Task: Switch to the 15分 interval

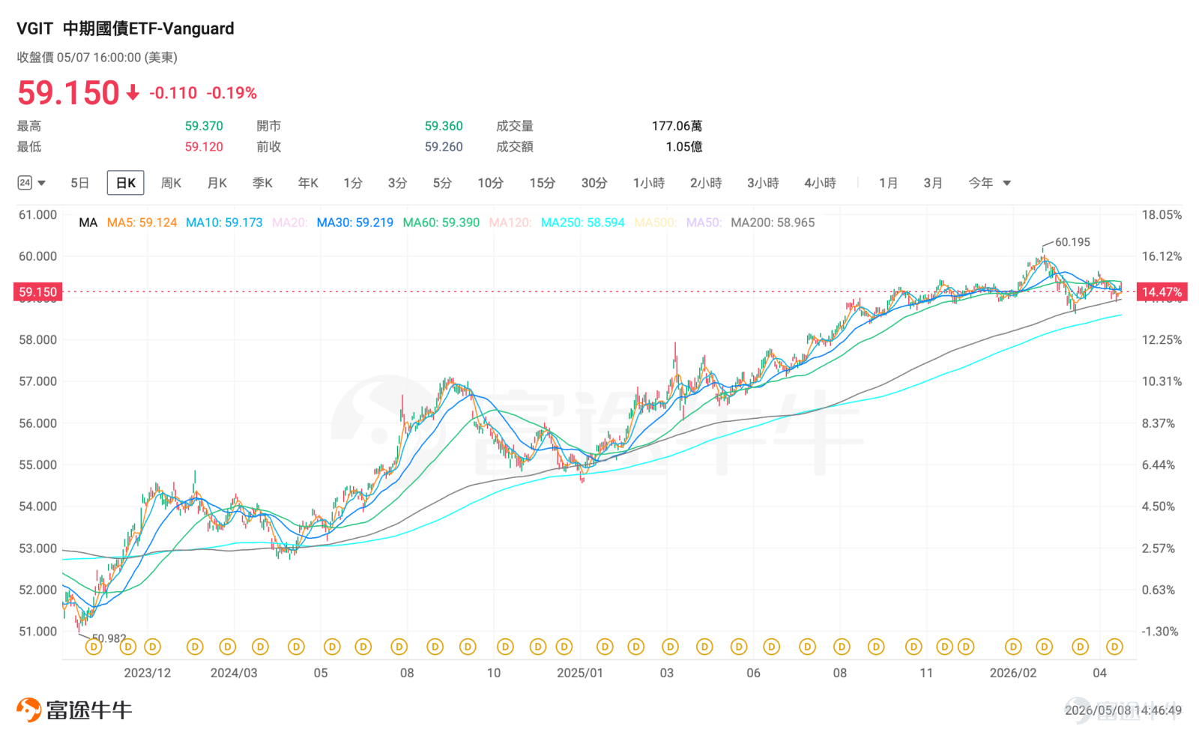Action: 543,183
